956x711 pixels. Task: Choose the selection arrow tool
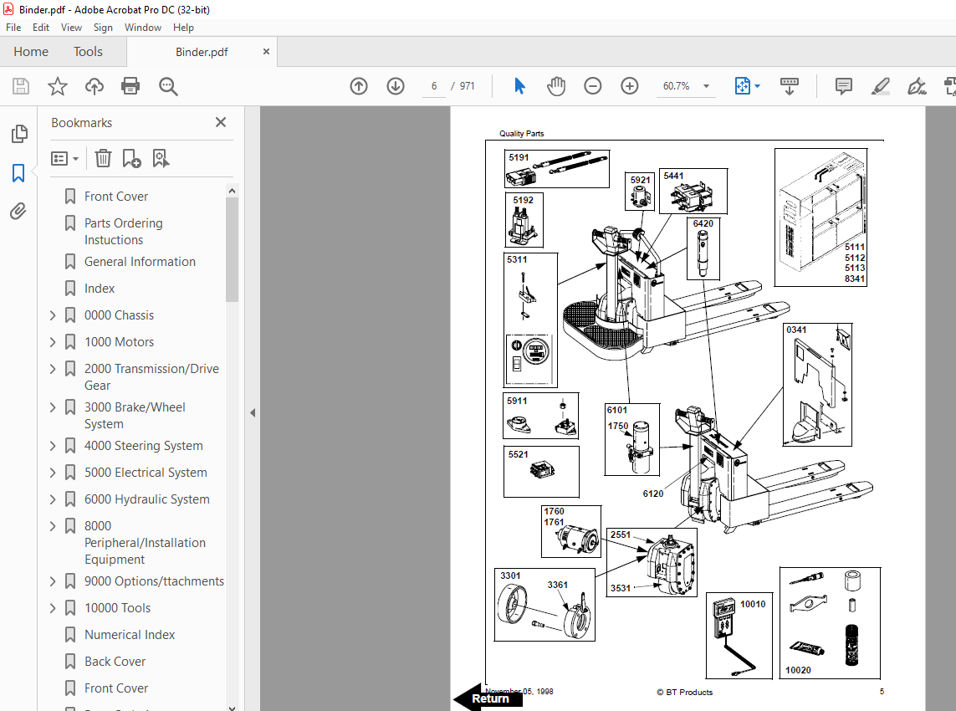coord(519,86)
